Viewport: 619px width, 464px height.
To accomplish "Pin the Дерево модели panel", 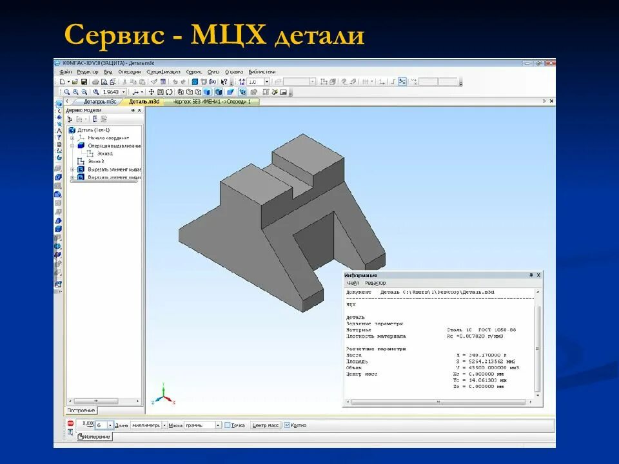I will (133, 110).
